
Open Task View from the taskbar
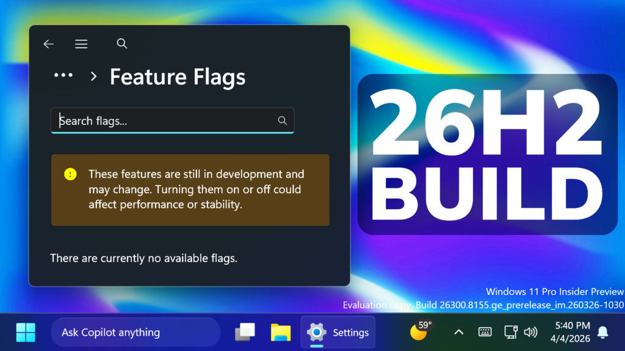click(x=245, y=332)
